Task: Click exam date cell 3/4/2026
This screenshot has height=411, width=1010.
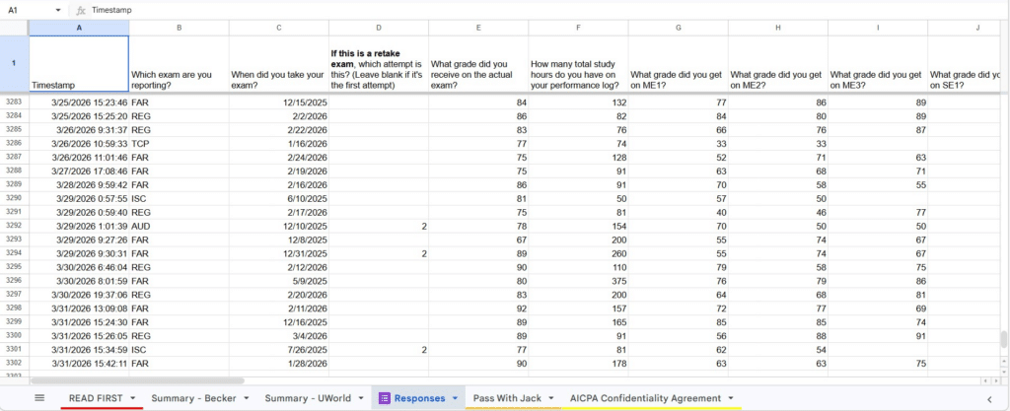Action: [x=278, y=336]
